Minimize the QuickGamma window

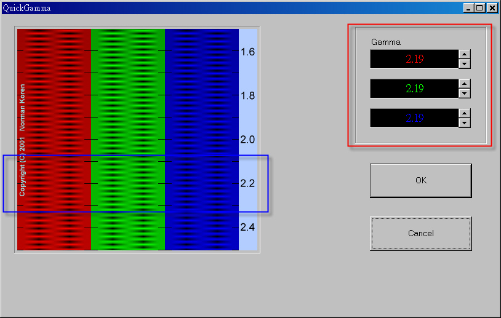click(468, 8)
